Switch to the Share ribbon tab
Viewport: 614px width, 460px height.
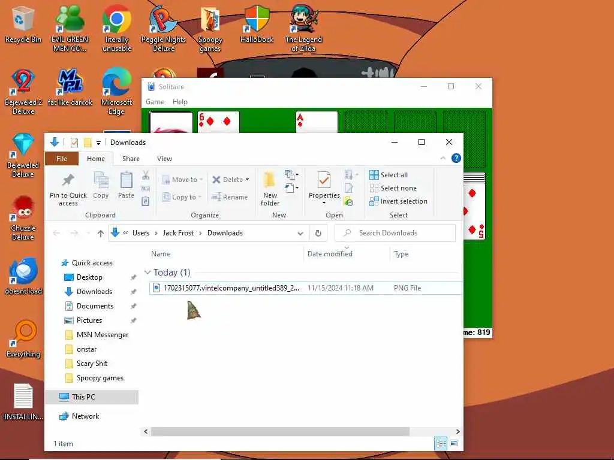coord(131,158)
